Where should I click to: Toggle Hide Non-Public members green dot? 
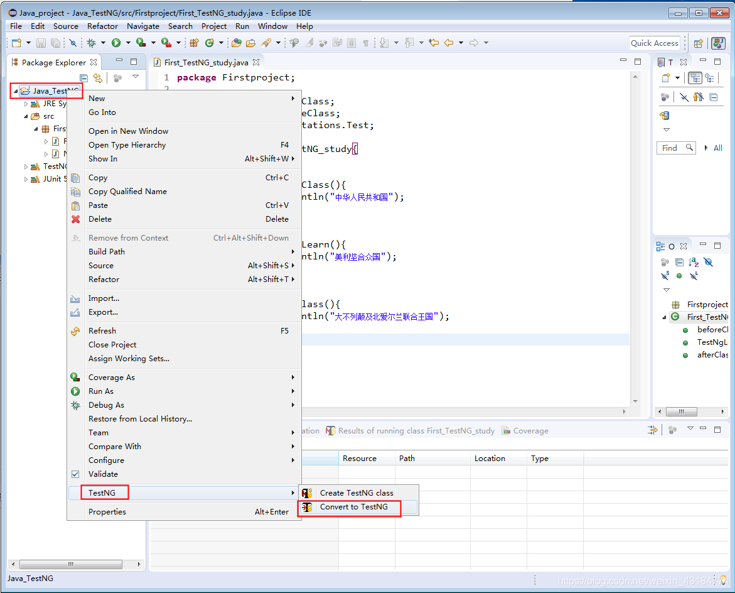coord(679,276)
